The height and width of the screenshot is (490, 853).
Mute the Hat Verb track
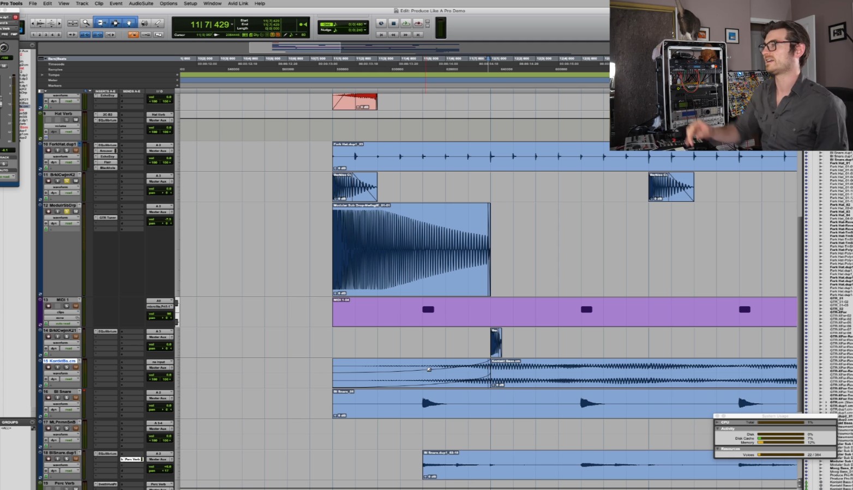click(75, 120)
